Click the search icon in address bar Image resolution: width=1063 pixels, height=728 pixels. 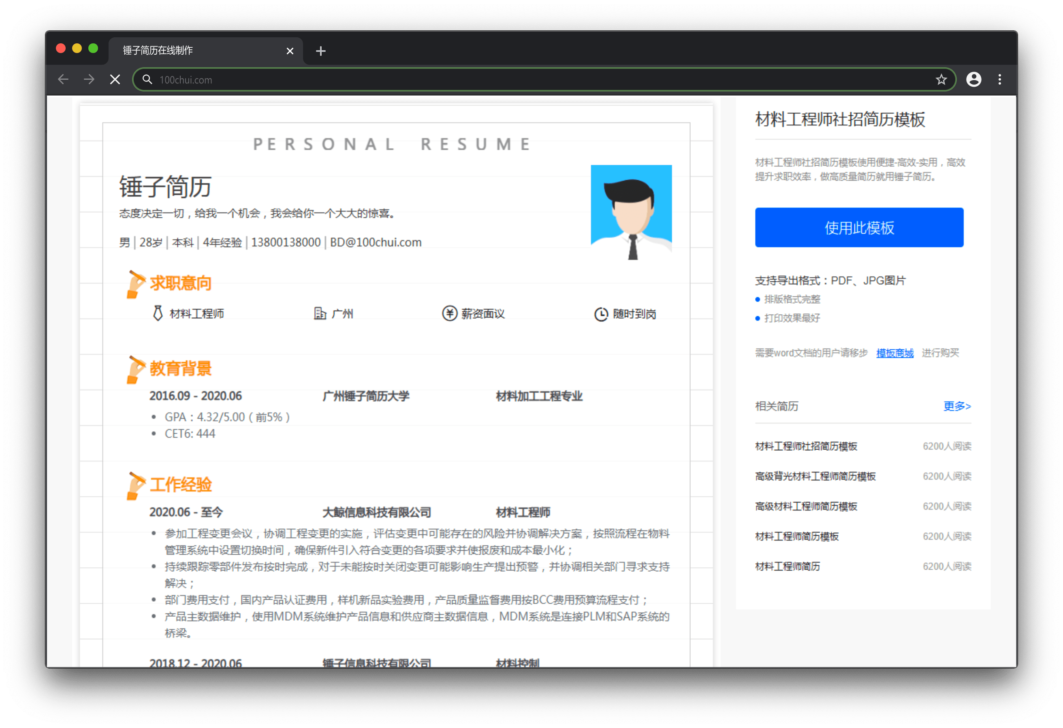tap(147, 80)
